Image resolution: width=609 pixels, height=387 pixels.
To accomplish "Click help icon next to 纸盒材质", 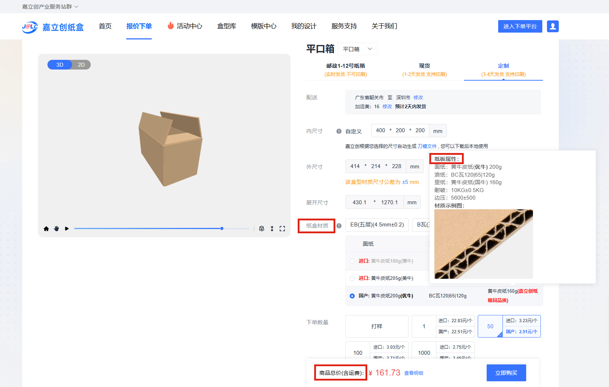I will pyautogui.click(x=339, y=226).
